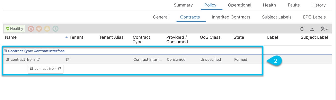This screenshot has height=100, width=336.
Task: Click the red critical fault icon
Action: tap(31, 29)
